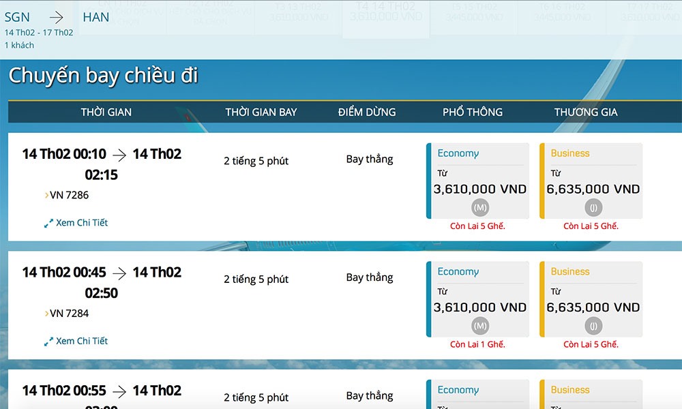Select the T4 14 TH02 date tab

386,18
